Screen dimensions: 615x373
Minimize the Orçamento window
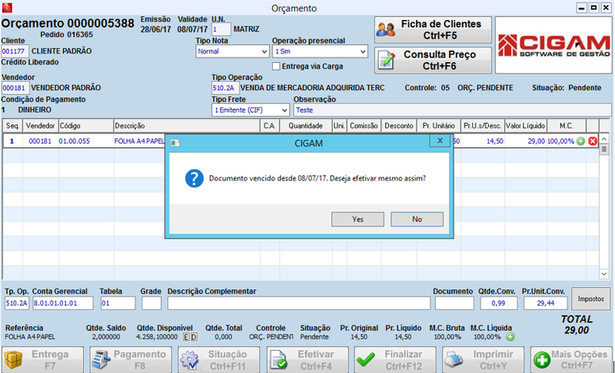click(x=581, y=8)
